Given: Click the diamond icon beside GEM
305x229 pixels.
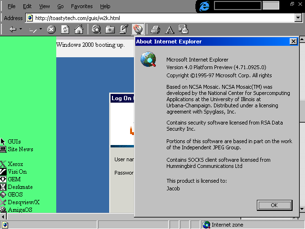Looking at the screenshot, I should [3, 179].
